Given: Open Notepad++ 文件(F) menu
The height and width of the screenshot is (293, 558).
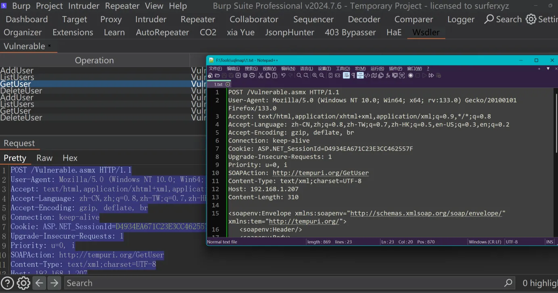Looking at the screenshot, I should click(215, 69).
